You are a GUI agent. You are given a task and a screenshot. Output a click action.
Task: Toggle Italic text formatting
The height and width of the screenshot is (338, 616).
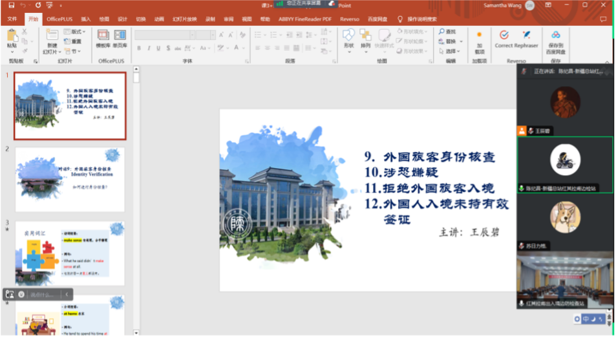148,48
